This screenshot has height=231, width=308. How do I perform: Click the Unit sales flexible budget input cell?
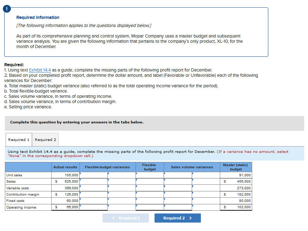150,175
